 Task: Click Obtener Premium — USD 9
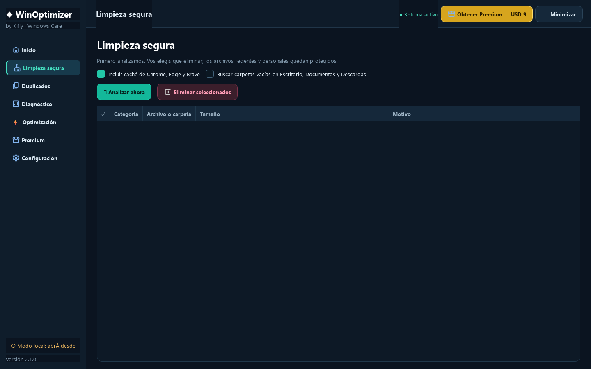coord(487,14)
